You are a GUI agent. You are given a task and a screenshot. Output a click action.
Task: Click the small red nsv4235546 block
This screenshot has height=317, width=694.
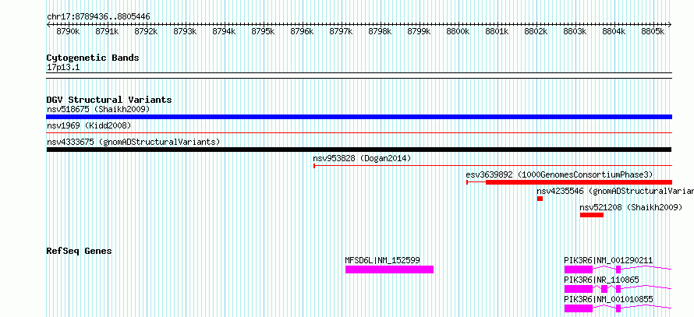540,199
